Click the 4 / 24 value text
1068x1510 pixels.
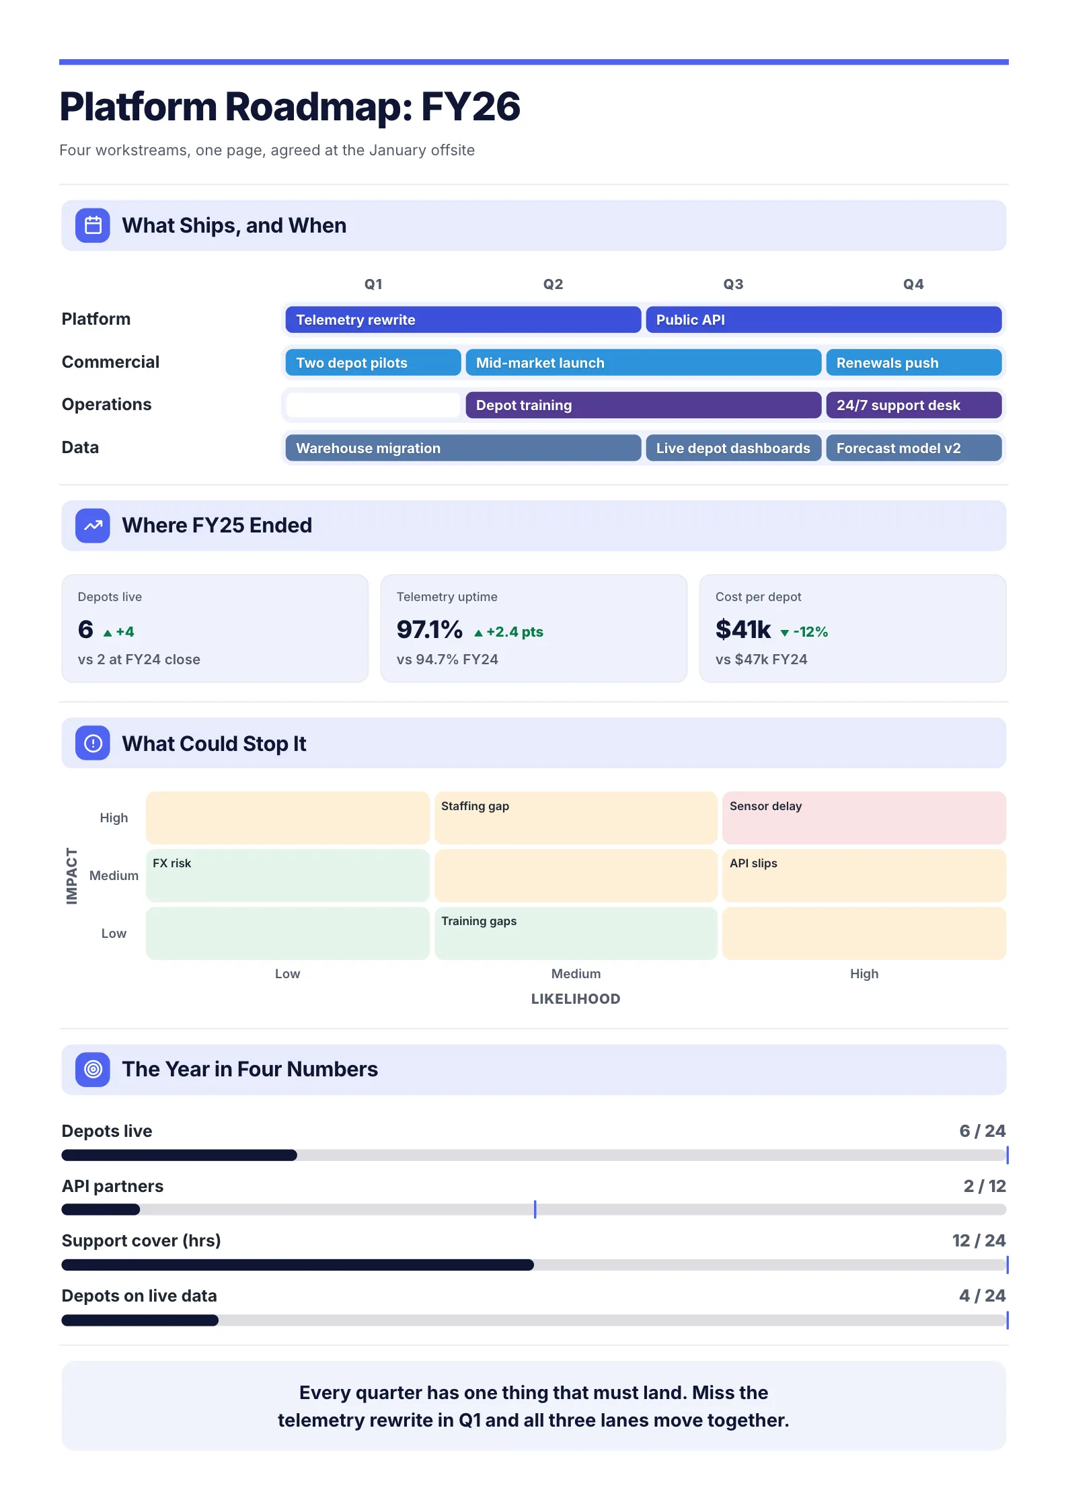(982, 1296)
